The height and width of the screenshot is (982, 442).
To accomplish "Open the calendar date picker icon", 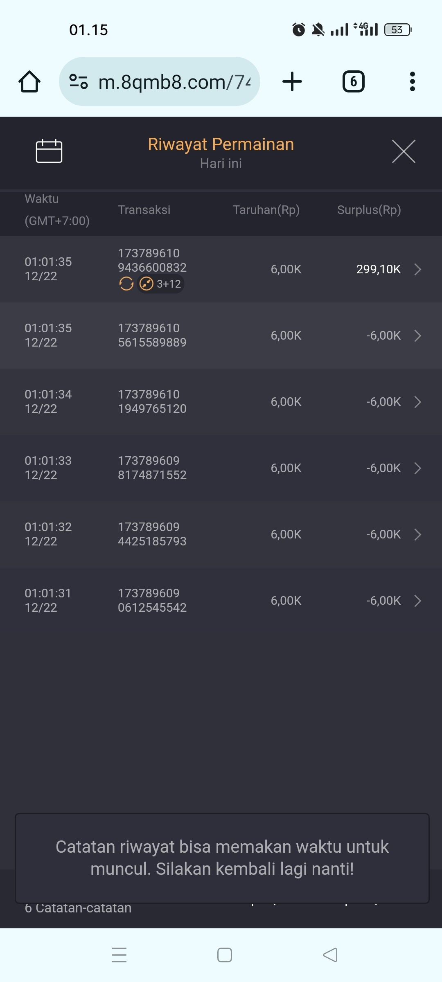I will tap(49, 151).
